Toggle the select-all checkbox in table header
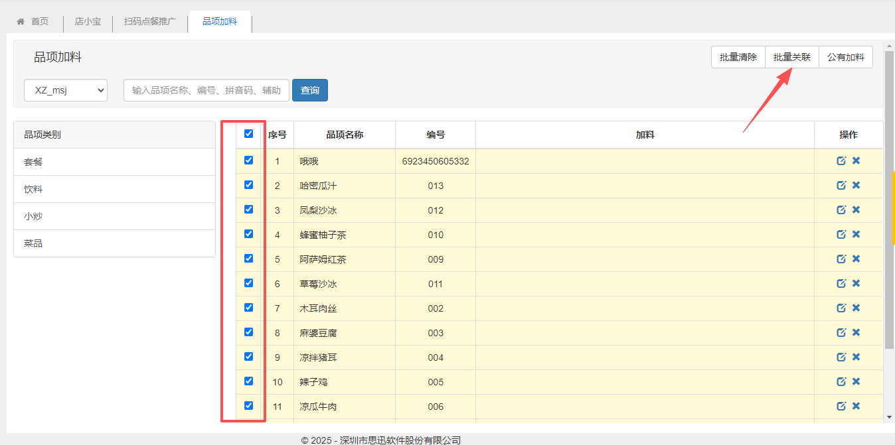This screenshot has width=895, height=445. (249, 134)
